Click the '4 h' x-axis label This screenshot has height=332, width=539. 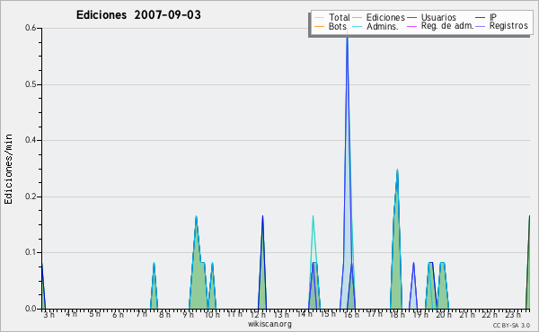click(x=71, y=314)
